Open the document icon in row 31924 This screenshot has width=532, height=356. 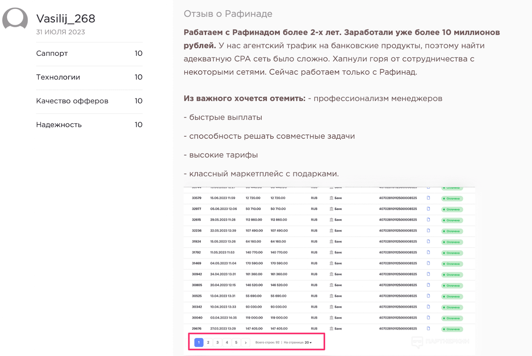[x=428, y=241]
